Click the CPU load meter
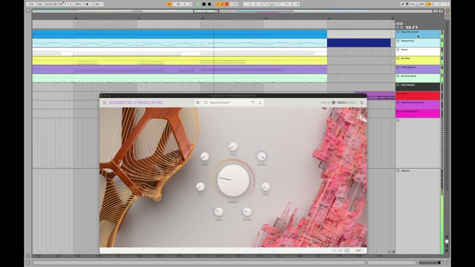The width and height of the screenshot is (475, 267). point(433,4)
